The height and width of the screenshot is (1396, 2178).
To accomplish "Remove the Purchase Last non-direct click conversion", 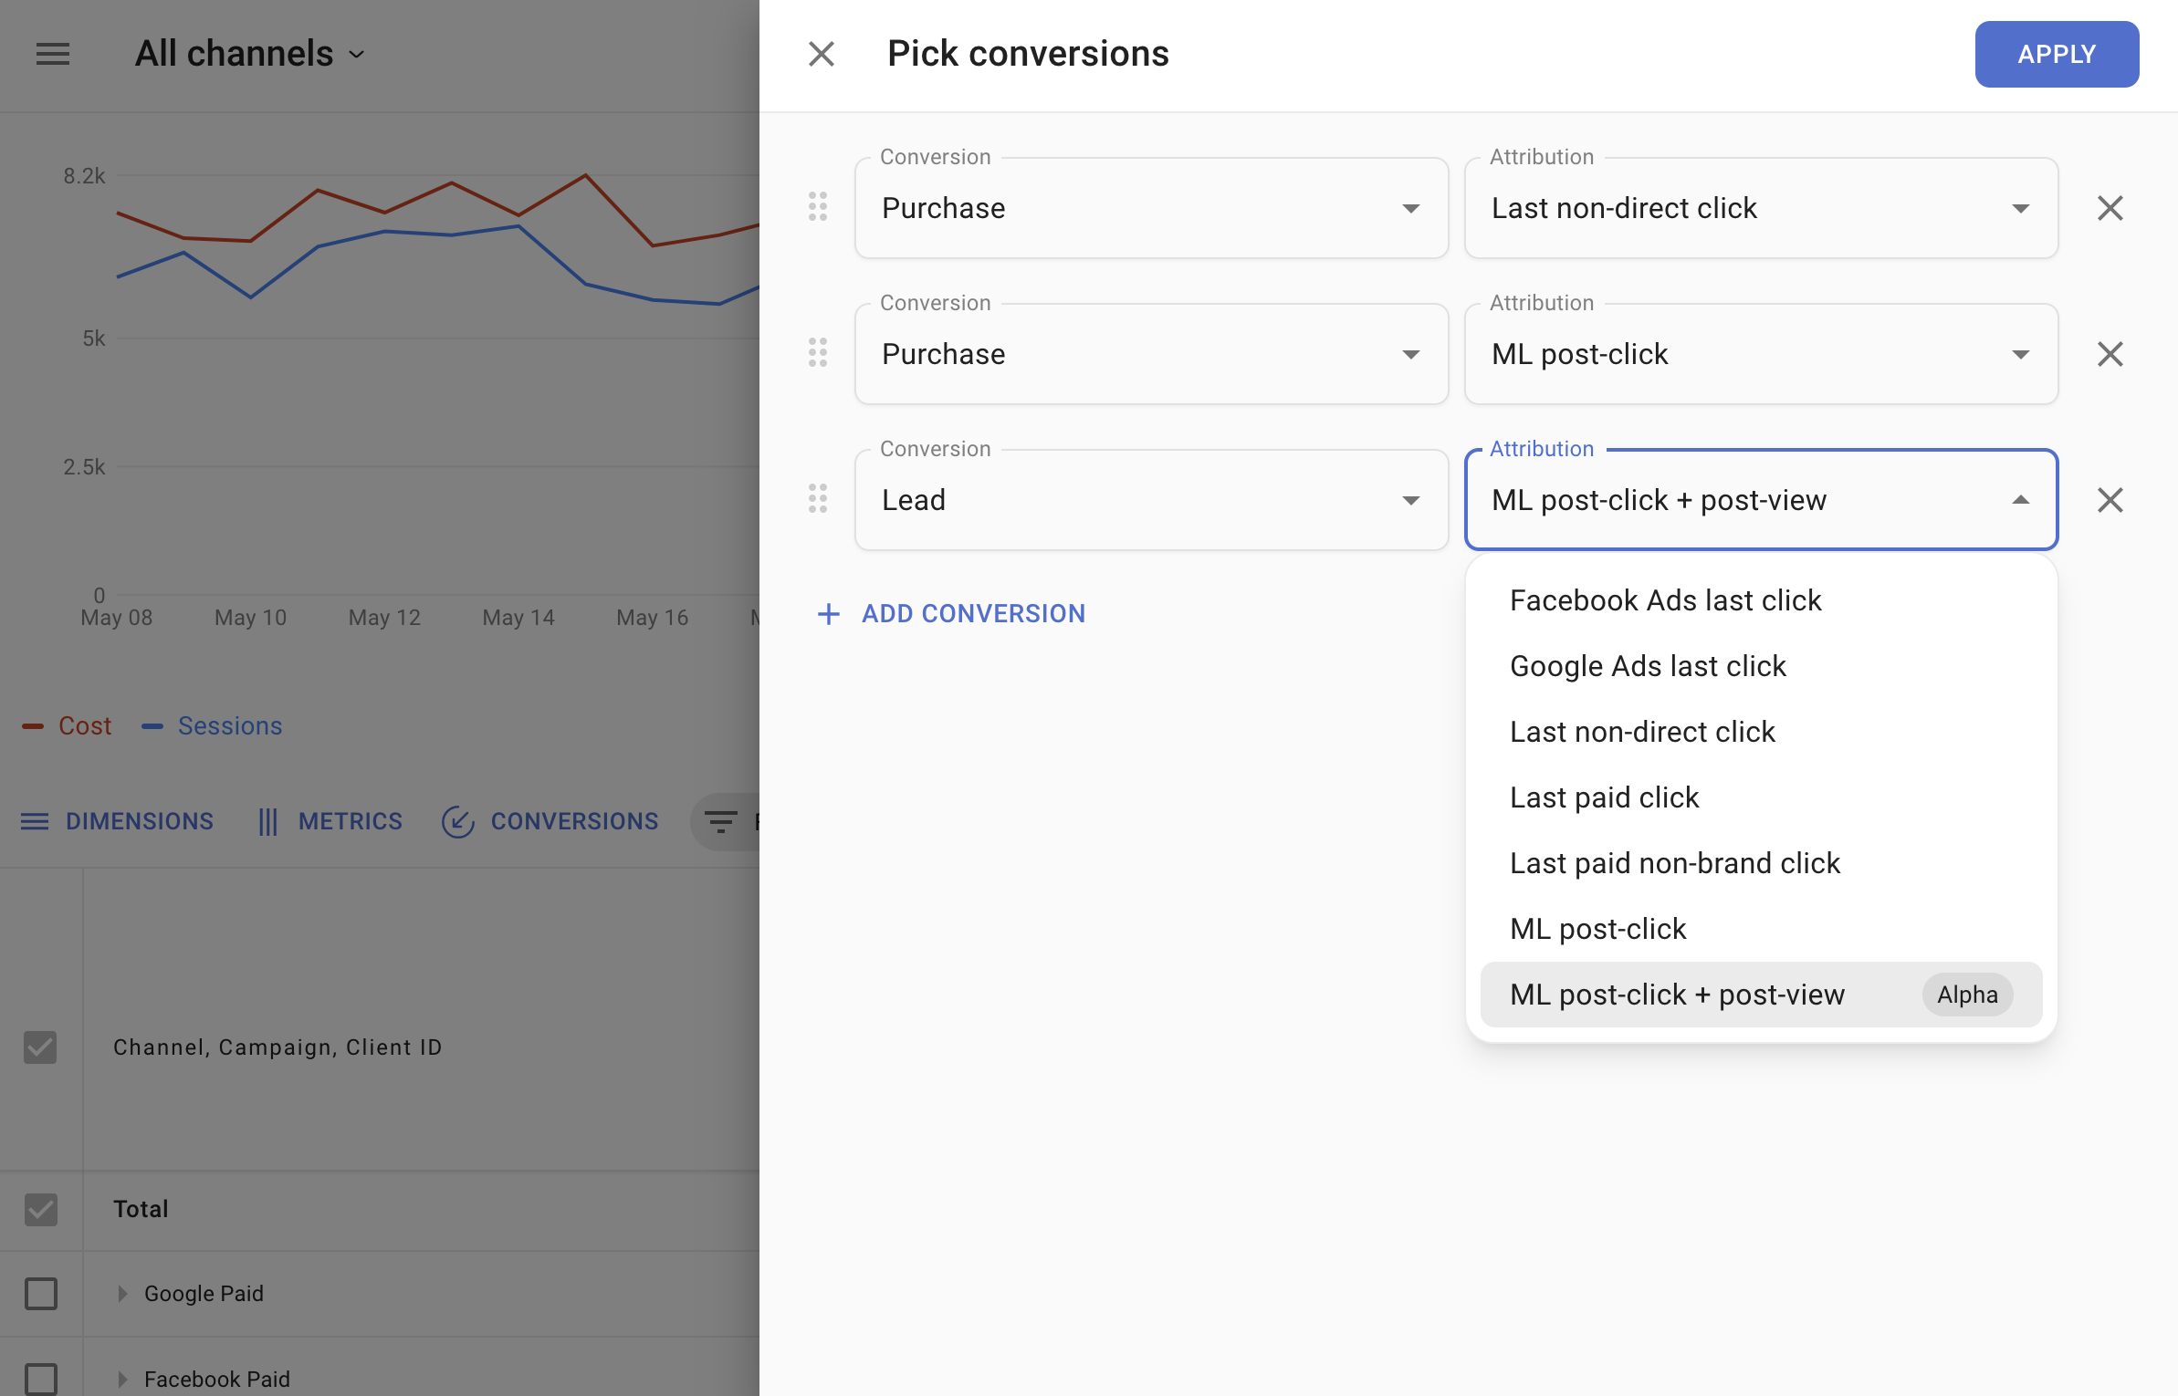I will [2110, 208].
